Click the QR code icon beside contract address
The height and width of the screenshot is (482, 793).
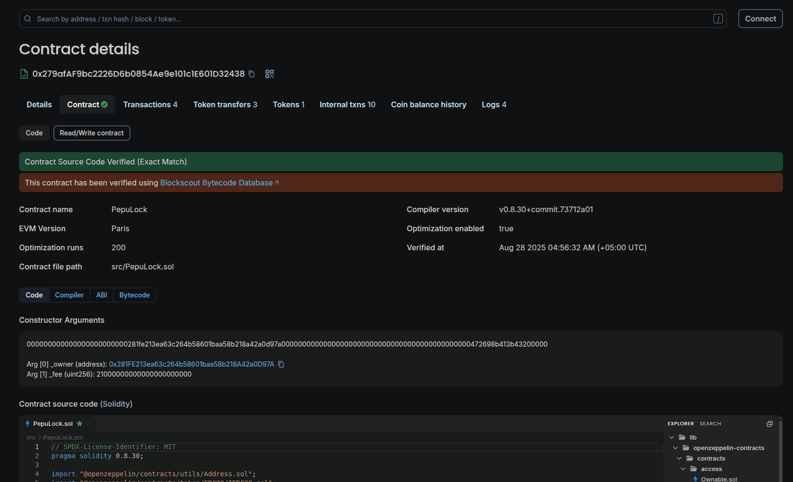pos(269,74)
